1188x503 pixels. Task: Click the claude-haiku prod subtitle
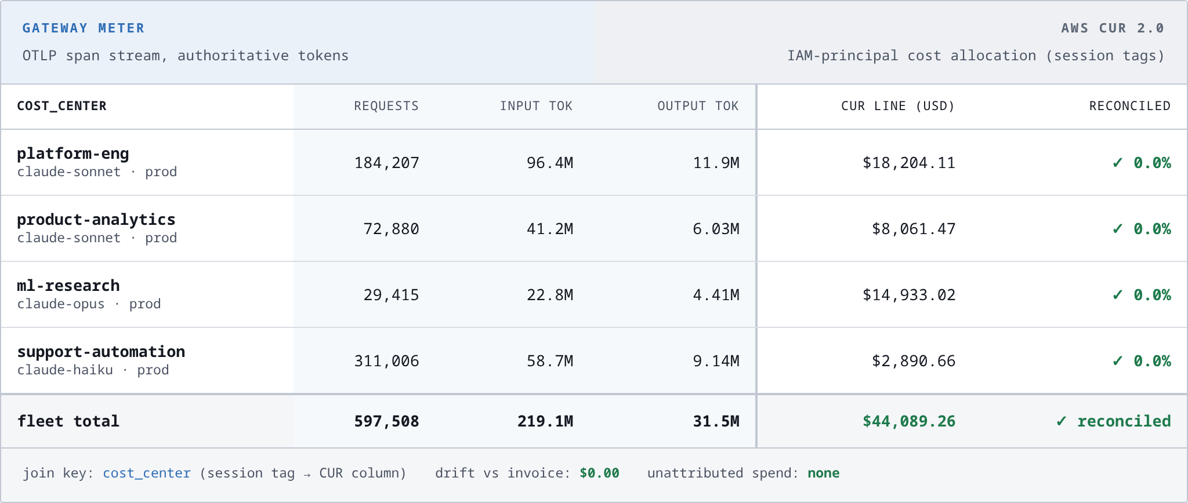click(x=93, y=370)
